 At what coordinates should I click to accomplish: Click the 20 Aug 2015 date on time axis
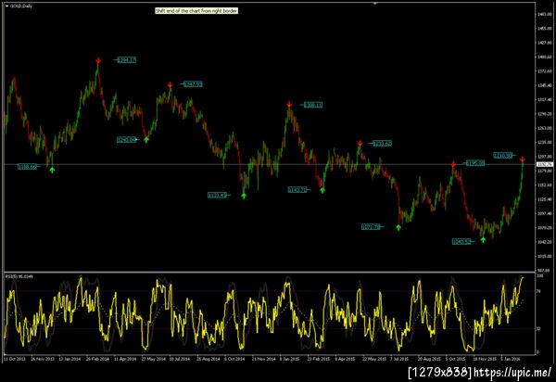coord(429,359)
